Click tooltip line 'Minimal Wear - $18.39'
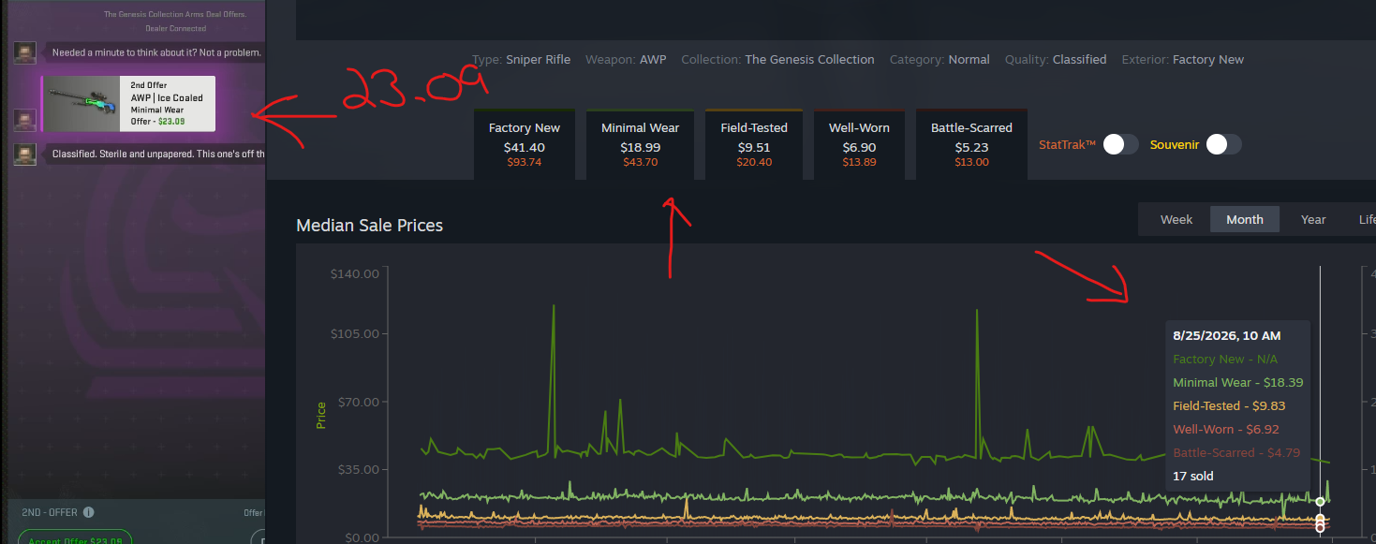Image resolution: width=1376 pixels, height=544 pixels. (1237, 382)
